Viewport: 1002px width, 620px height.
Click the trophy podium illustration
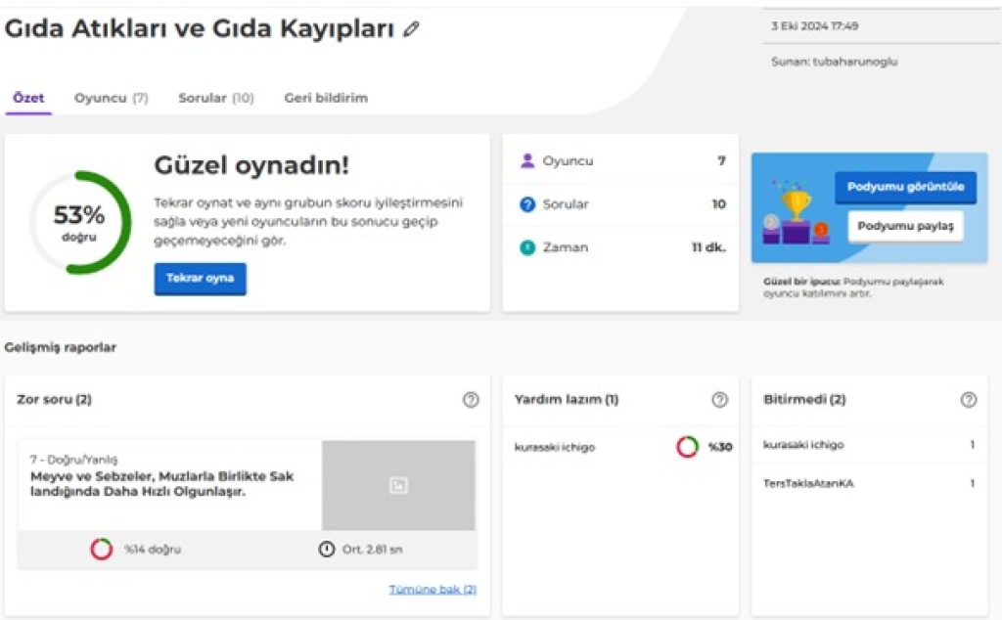pos(795,212)
